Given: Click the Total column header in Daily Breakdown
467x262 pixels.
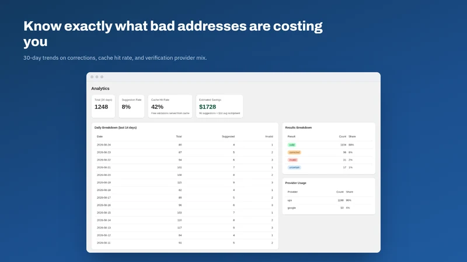Looking at the screenshot, I should (179, 137).
